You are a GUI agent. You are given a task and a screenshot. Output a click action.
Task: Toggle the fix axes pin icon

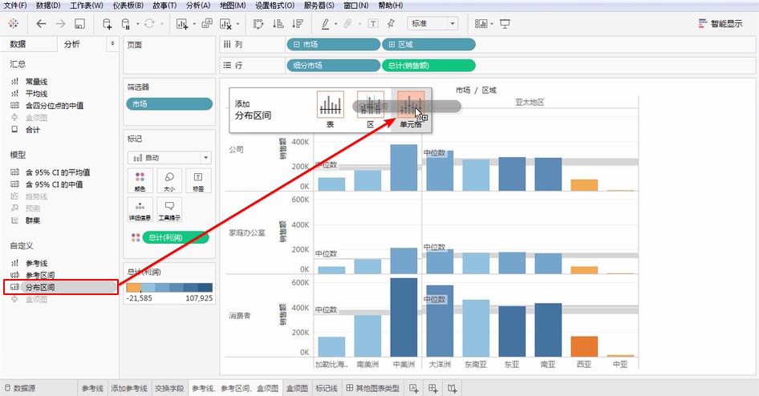(x=391, y=24)
